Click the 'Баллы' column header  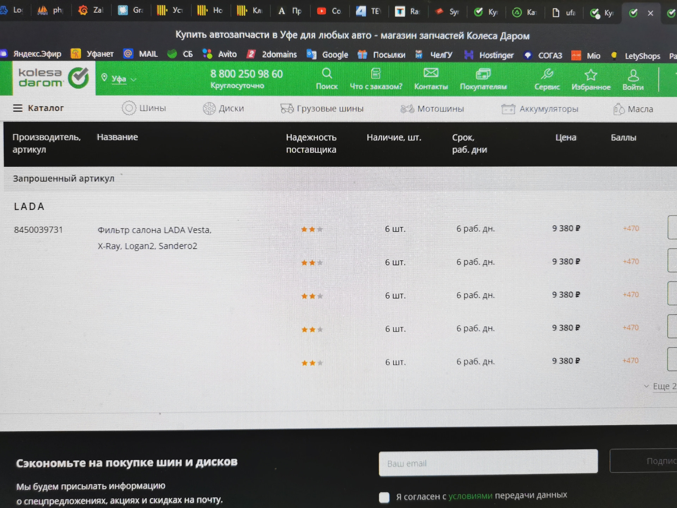(x=623, y=138)
